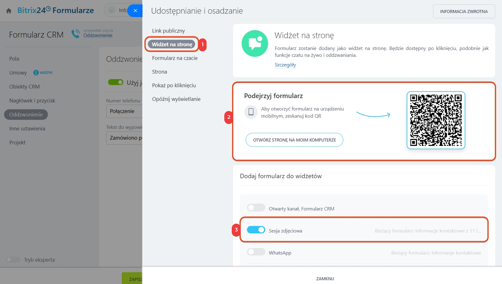The height and width of the screenshot is (284, 502).
Task: Go to 'Projekt' section
Action: (17, 142)
